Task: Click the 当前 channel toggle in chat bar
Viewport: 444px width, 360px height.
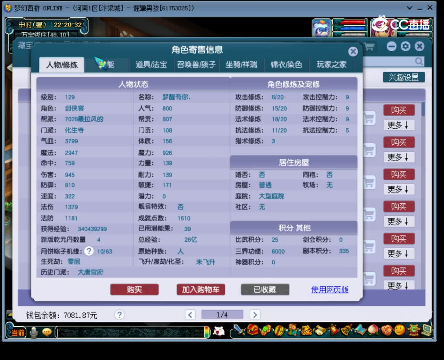Action: [17, 332]
